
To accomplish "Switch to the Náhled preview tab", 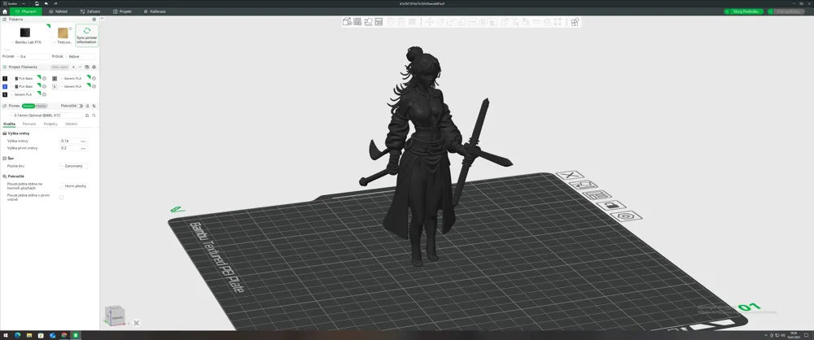I will coord(58,11).
